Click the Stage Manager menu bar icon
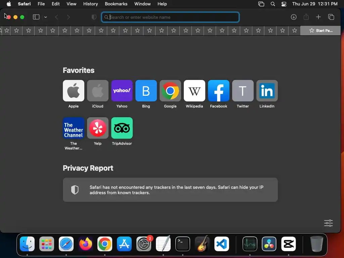This screenshot has width=344, height=258. (x=261, y=4)
